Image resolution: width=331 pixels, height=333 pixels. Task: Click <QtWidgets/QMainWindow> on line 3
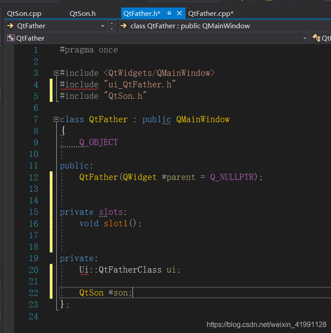[160, 73]
